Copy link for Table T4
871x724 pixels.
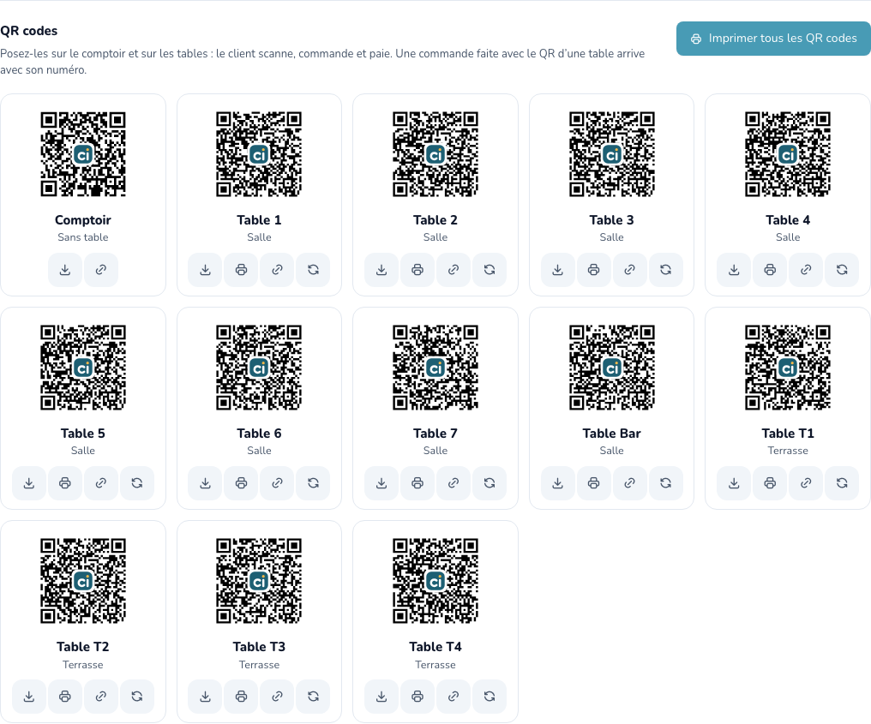[454, 697]
